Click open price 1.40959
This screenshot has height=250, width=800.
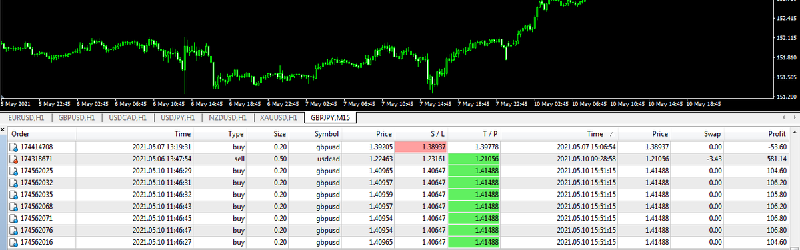pos(380,195)
